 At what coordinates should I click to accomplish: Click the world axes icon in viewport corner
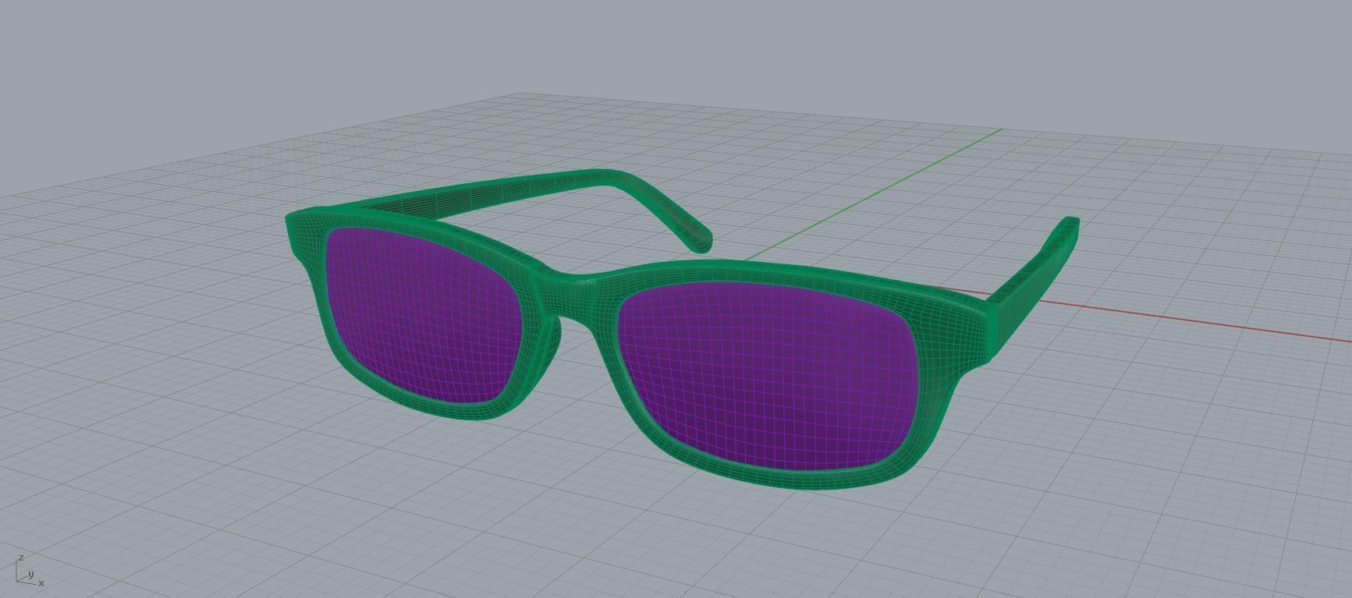[29, 571]
